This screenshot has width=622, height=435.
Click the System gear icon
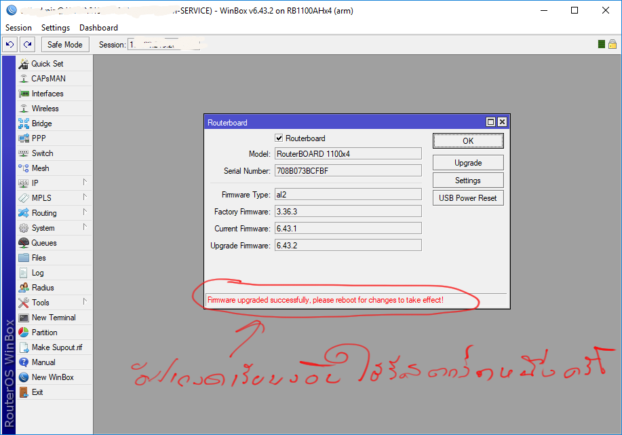tap(24, 228)
